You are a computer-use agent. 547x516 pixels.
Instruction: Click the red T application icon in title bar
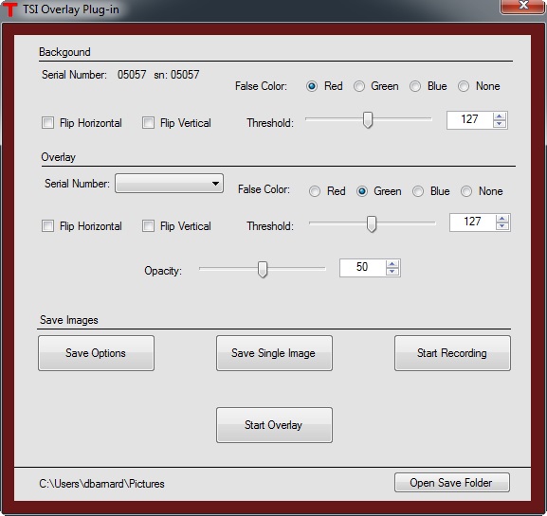tap(10, 9)
